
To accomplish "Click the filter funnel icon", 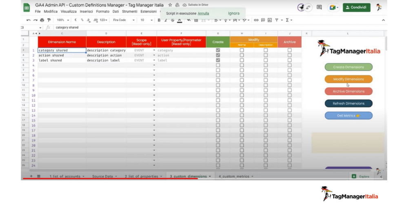I will 277,20.
